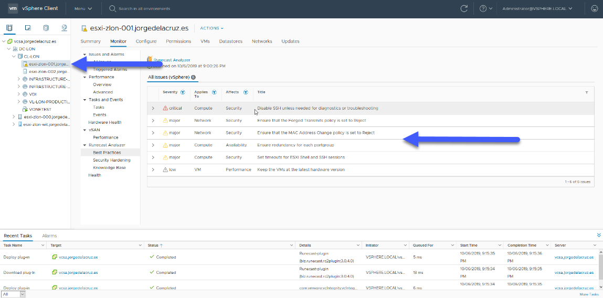Expand the esxi-zlon-000 host node
Image resolution: width=603 pixels, height=298 pixels.
pyautogui.click(x=14, y=117)
